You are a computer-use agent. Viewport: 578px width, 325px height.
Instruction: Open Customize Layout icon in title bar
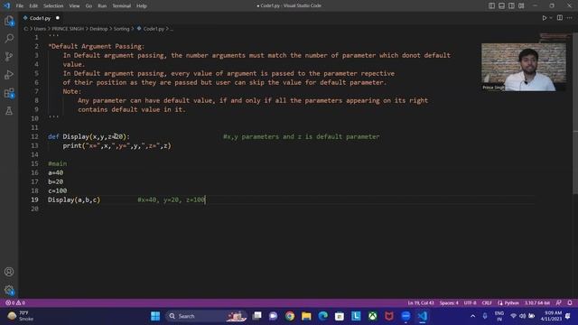tap(521, 6)
